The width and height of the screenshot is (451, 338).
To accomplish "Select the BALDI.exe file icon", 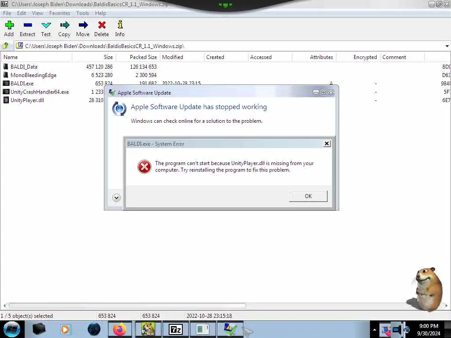I will [x=6, y=83].
